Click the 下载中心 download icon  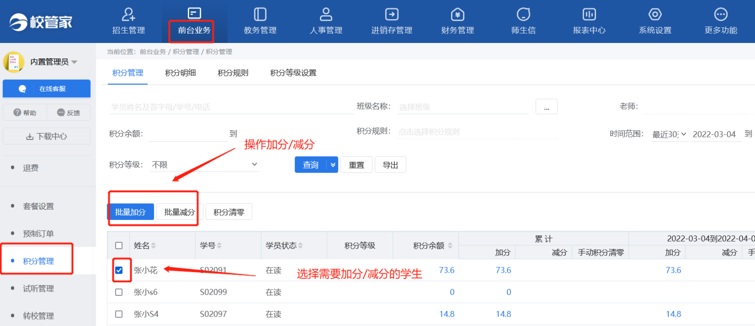[30, 136]
